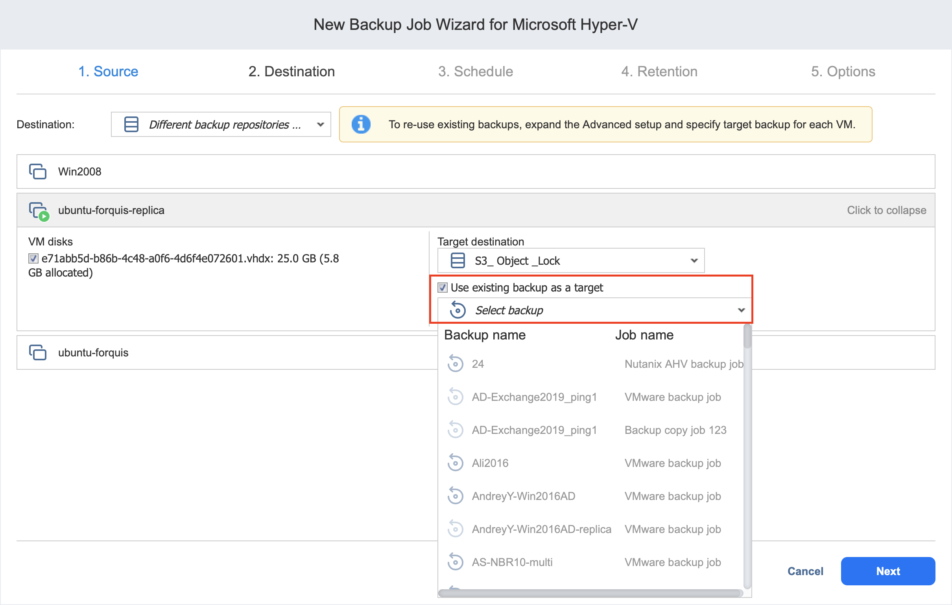Click the Cancel link
Screen dimensions: 952x605
[805, 571]
